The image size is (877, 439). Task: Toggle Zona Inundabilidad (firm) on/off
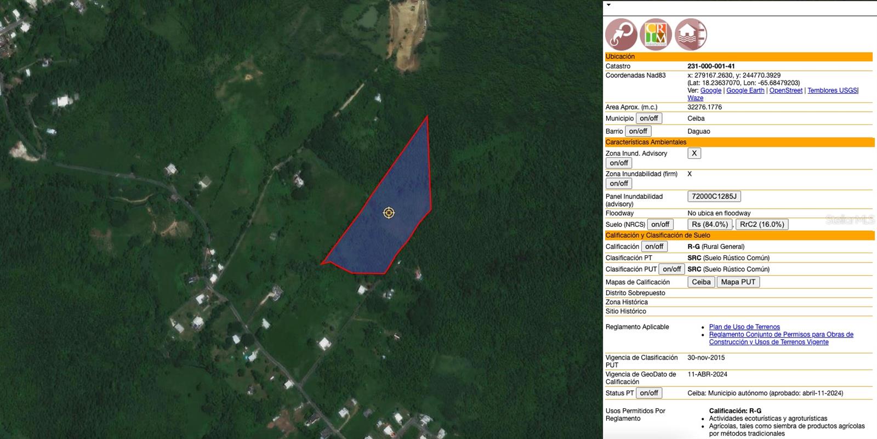pyautogui.click(x=619, y=184)
